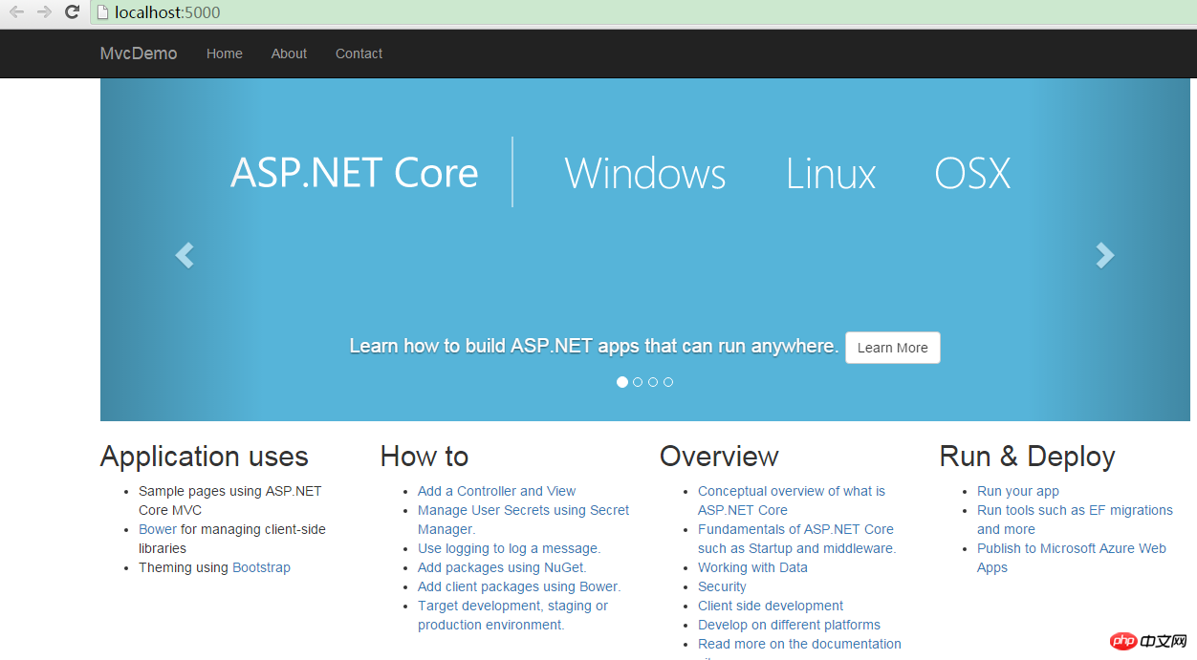Open Add client packages using Bower
The width and height of the screenshot is (1197, 660).
(x=519, y=586)
